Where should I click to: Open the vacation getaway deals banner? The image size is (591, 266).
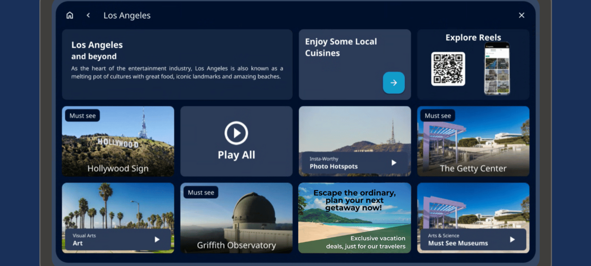[355, 218]
